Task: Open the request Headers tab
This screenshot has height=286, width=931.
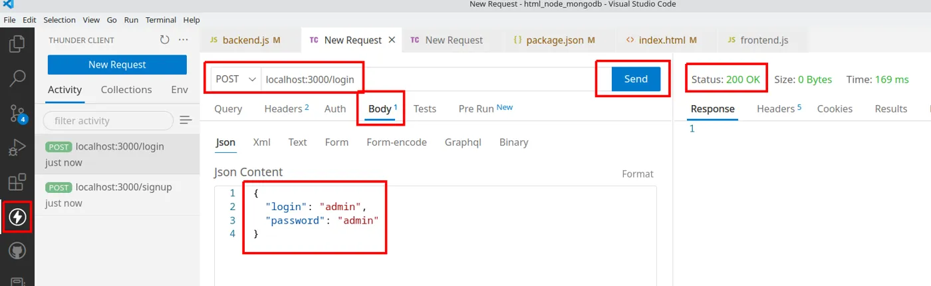Action: pos(287,108)
